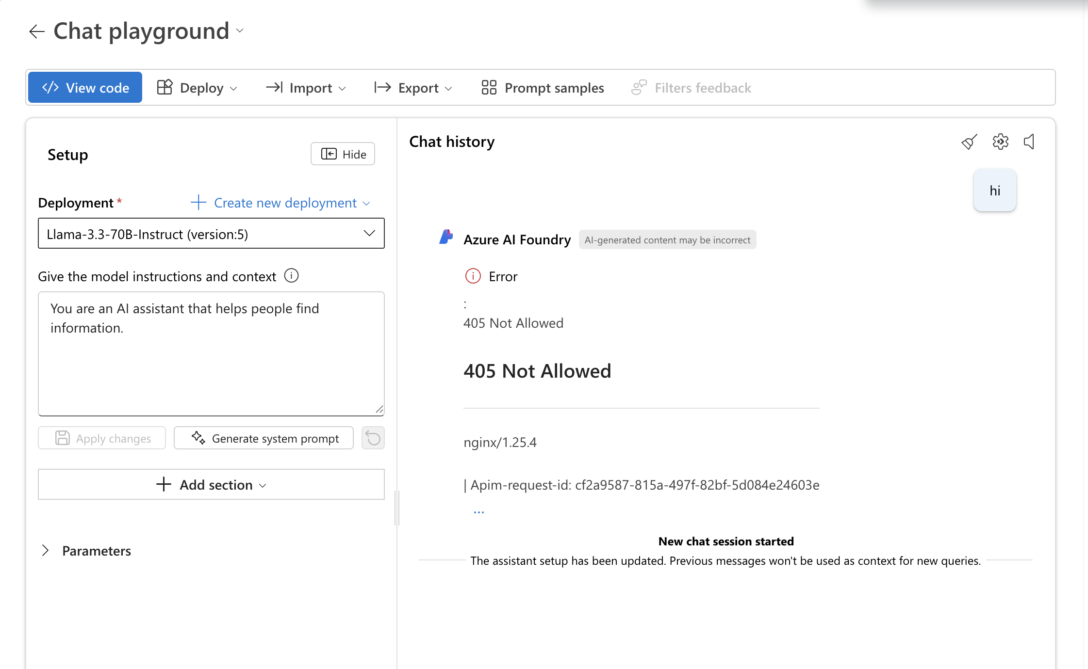
Task: Go back using the left arrow
Action: tap(37, 32)
